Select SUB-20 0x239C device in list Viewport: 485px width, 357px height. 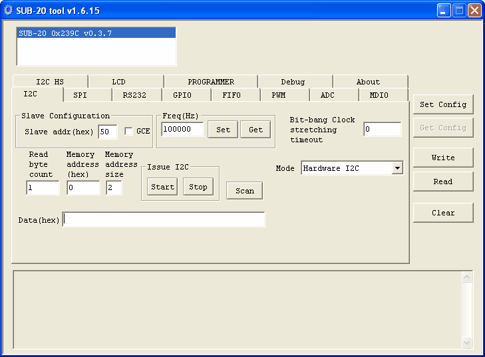pyautogui.click(x=96, y=33)
